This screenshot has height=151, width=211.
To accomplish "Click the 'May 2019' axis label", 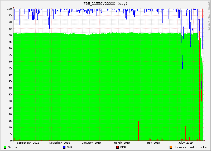I will coord(154,143).
